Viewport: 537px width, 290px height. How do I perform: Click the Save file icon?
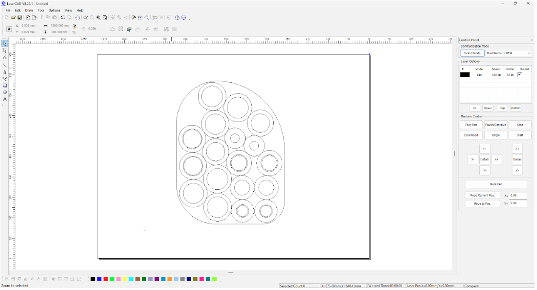coord(20,18)
